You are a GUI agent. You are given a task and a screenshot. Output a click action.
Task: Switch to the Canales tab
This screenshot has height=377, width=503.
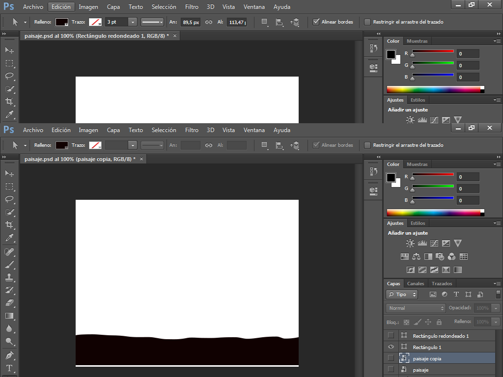pos(416,283)
